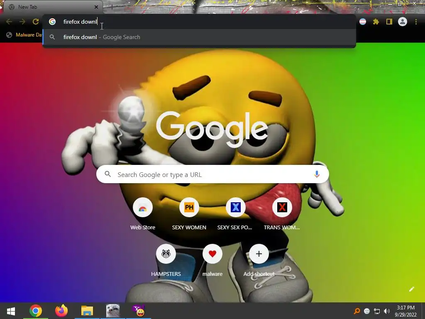Click the Add shortcut plus button

[x=259, y=254]
